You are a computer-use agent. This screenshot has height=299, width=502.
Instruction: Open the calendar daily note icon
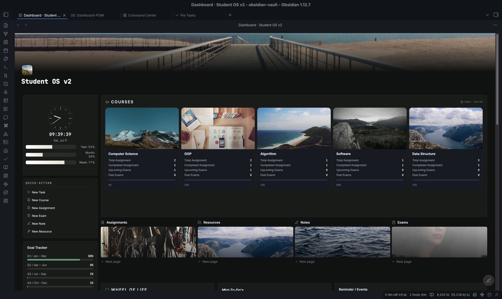coord(6,51)
